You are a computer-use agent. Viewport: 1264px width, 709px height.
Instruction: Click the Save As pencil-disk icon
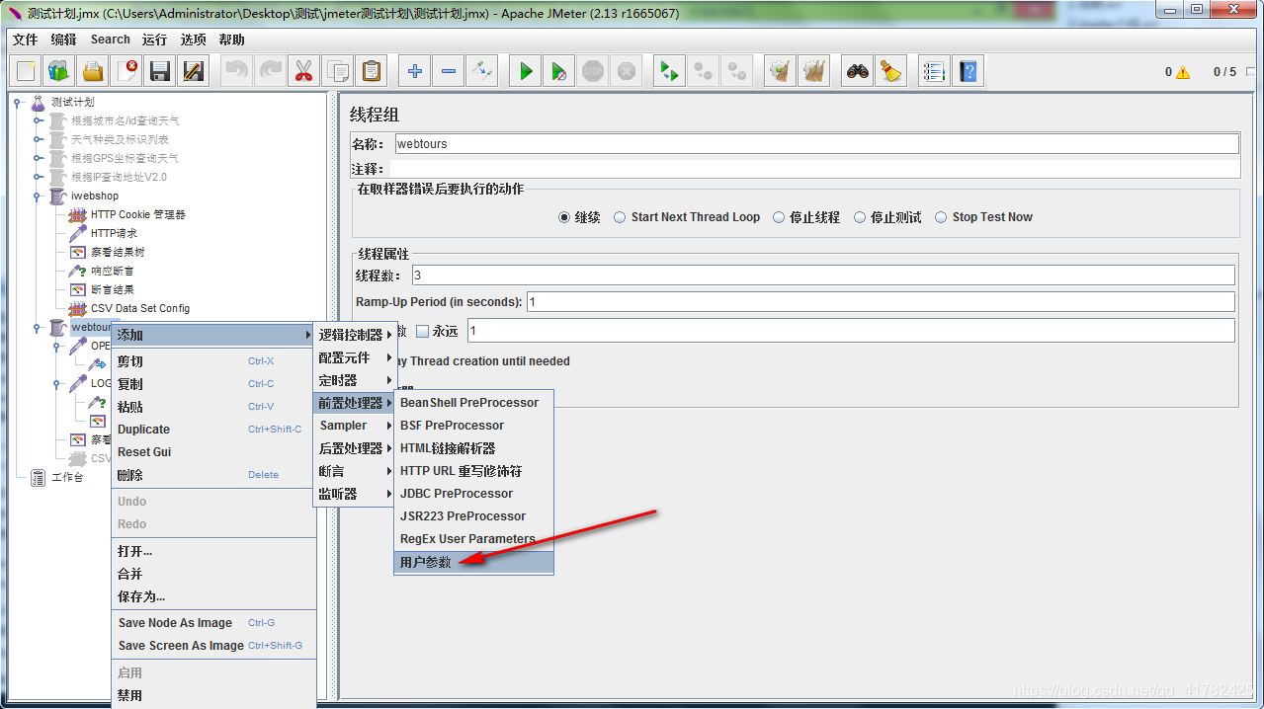[x=194, y=71]
